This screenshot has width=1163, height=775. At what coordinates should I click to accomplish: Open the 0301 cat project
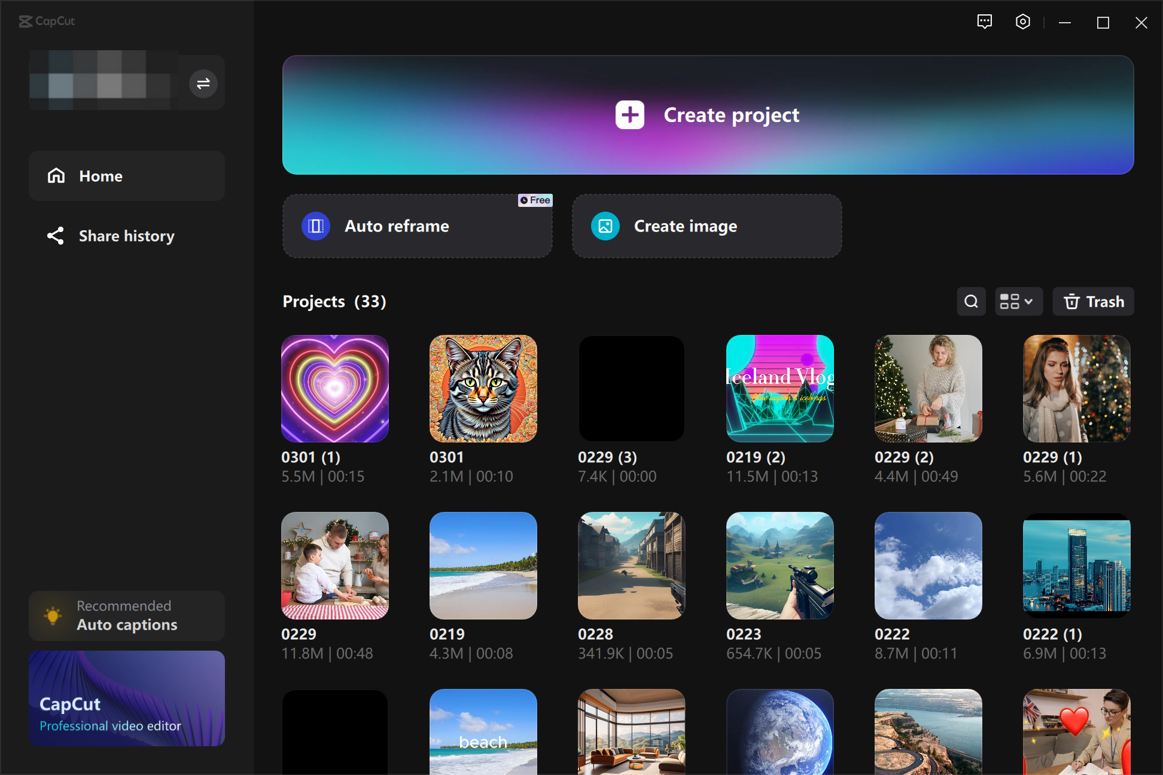click(483, 388)
